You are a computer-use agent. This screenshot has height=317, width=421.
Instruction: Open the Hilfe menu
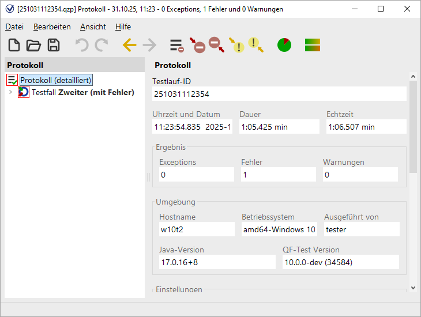pyautogui.click(x=123, y=27)
